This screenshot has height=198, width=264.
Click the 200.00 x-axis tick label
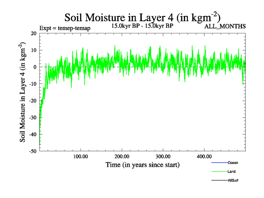pos(121,156)
